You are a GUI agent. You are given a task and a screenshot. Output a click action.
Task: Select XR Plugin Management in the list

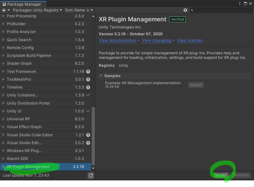[x=46, y=167]
